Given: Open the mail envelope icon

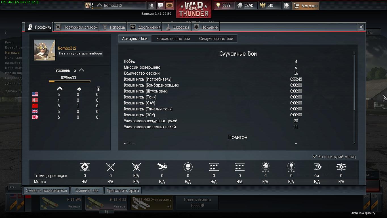Looking at the screenshot, I should coord(169,5).
